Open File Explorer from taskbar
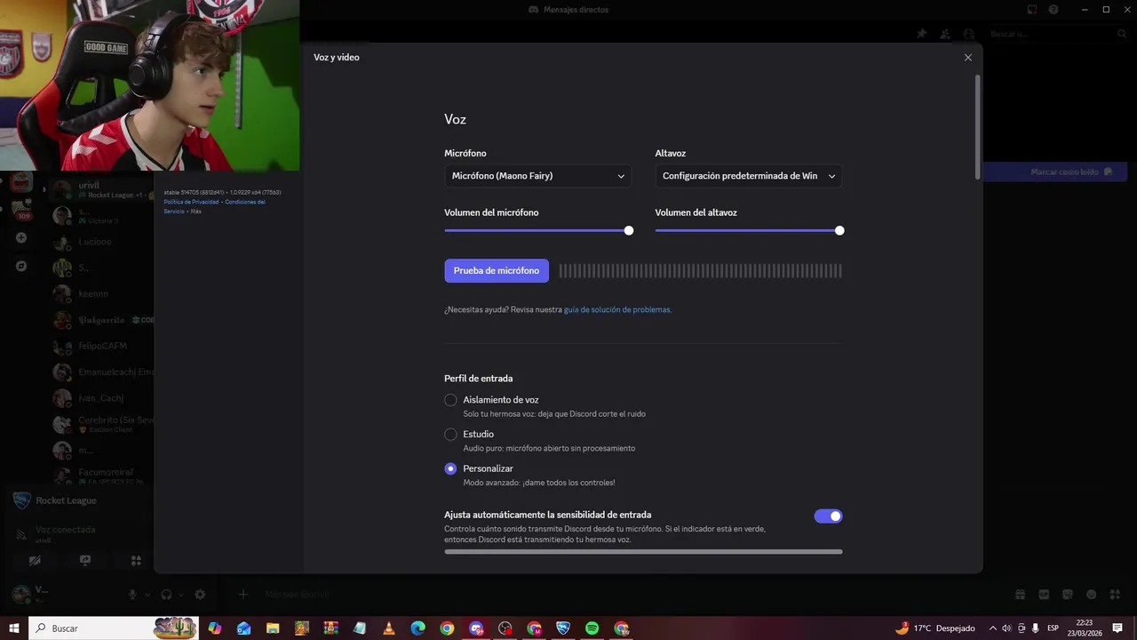Viewport: 1137px width, 640px height. (273, 628)
